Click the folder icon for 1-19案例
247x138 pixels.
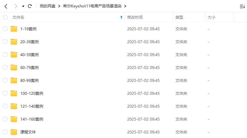point(14,29)
